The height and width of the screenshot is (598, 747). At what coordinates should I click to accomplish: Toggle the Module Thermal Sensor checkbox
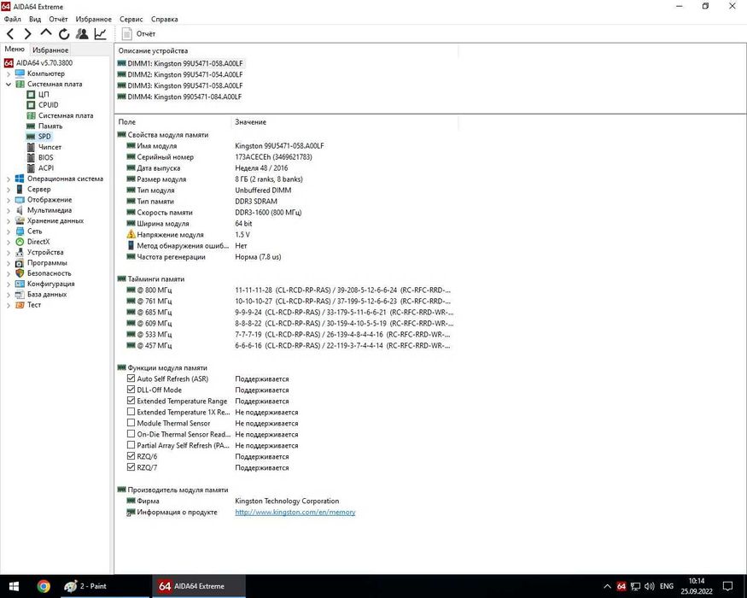coord(131,423)
